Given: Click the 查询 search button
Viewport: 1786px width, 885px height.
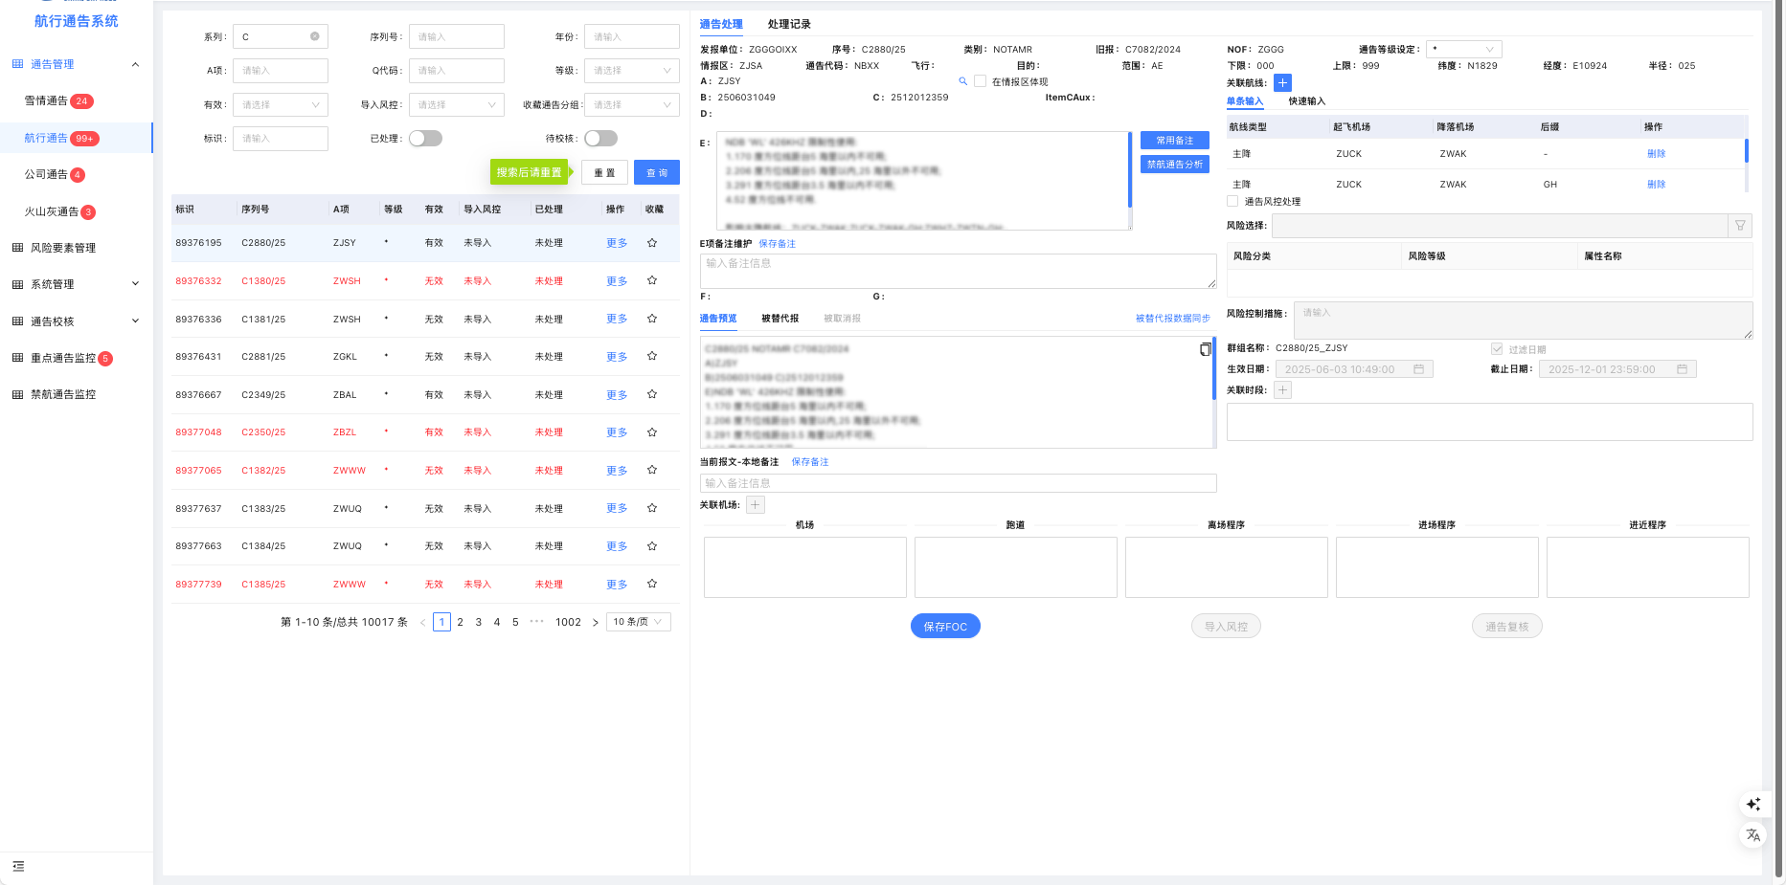Looking at the screenshot, I should 656,172.
